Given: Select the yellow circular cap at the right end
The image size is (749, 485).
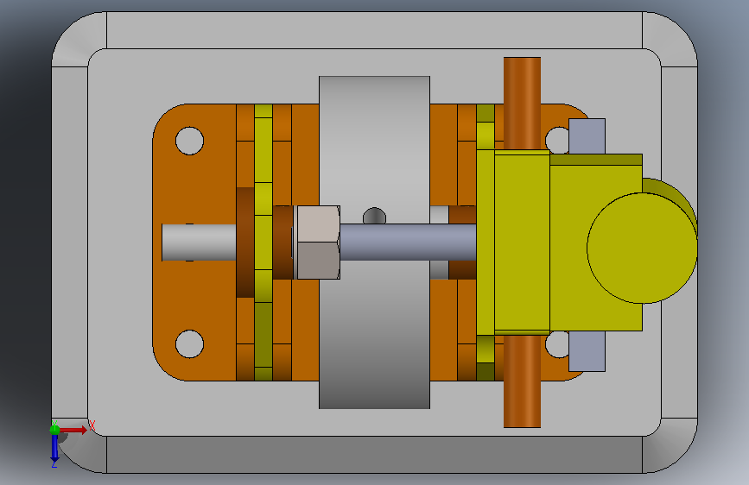Looking at the screenshot, I should pos(642,248).
